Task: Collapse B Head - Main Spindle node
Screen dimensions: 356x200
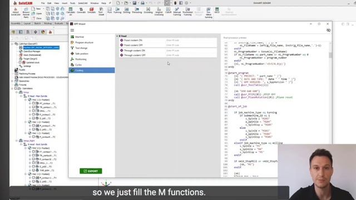Action: click(21, 96)
